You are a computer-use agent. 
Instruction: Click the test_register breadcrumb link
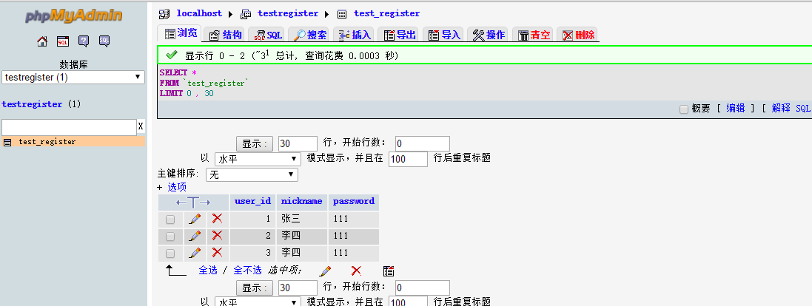pos(387,13)
